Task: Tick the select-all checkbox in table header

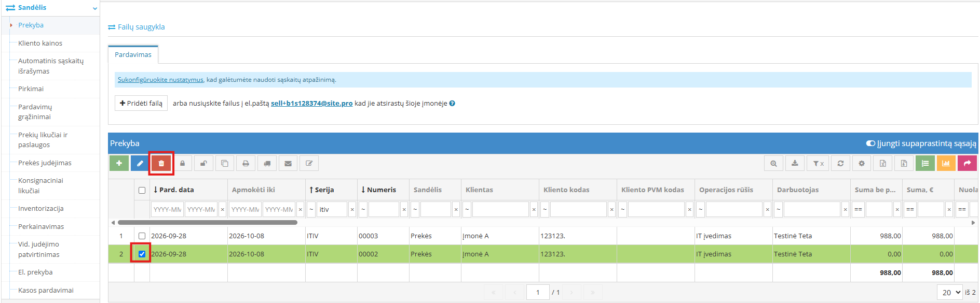Action: (142, 190)
